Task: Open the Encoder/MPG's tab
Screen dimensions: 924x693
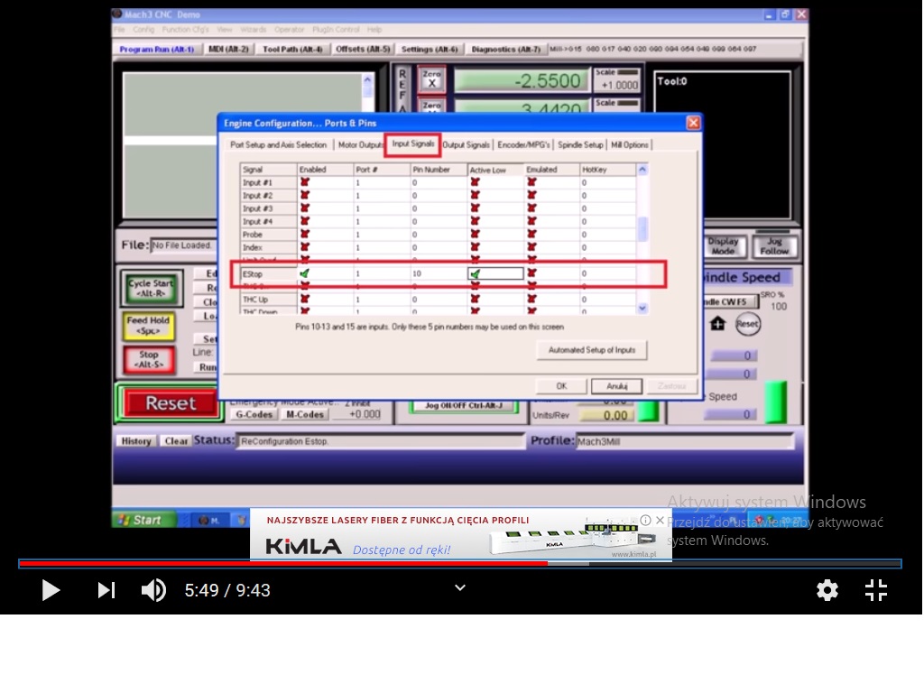Action: point(523,145)
